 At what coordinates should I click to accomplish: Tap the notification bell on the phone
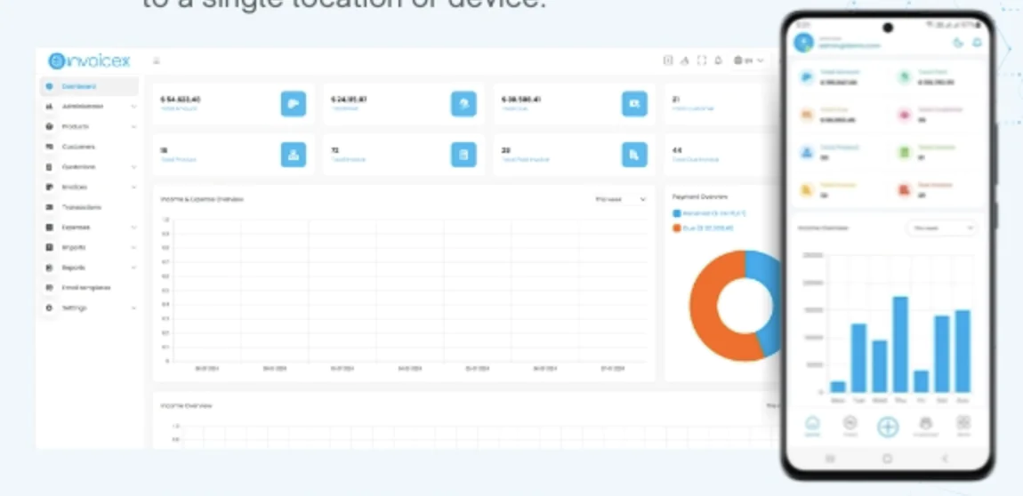coord(977,43)
